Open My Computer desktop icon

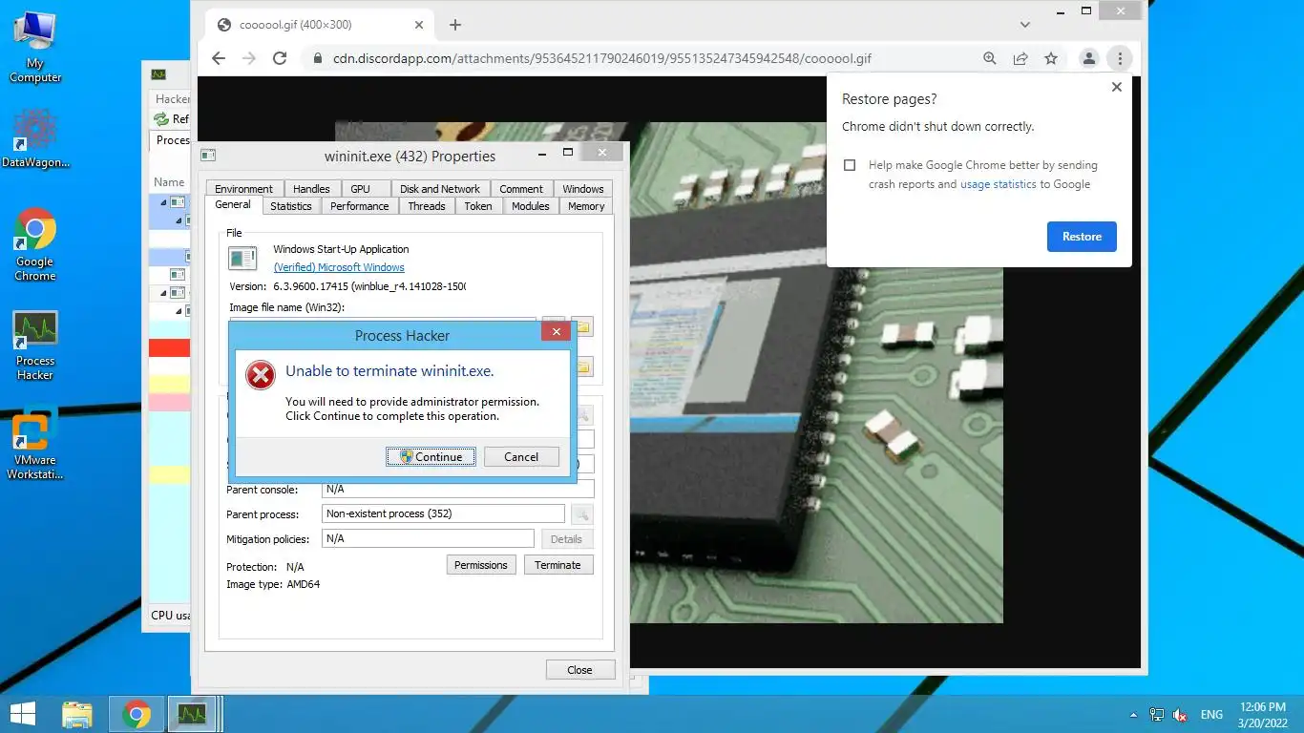point(35,47)
